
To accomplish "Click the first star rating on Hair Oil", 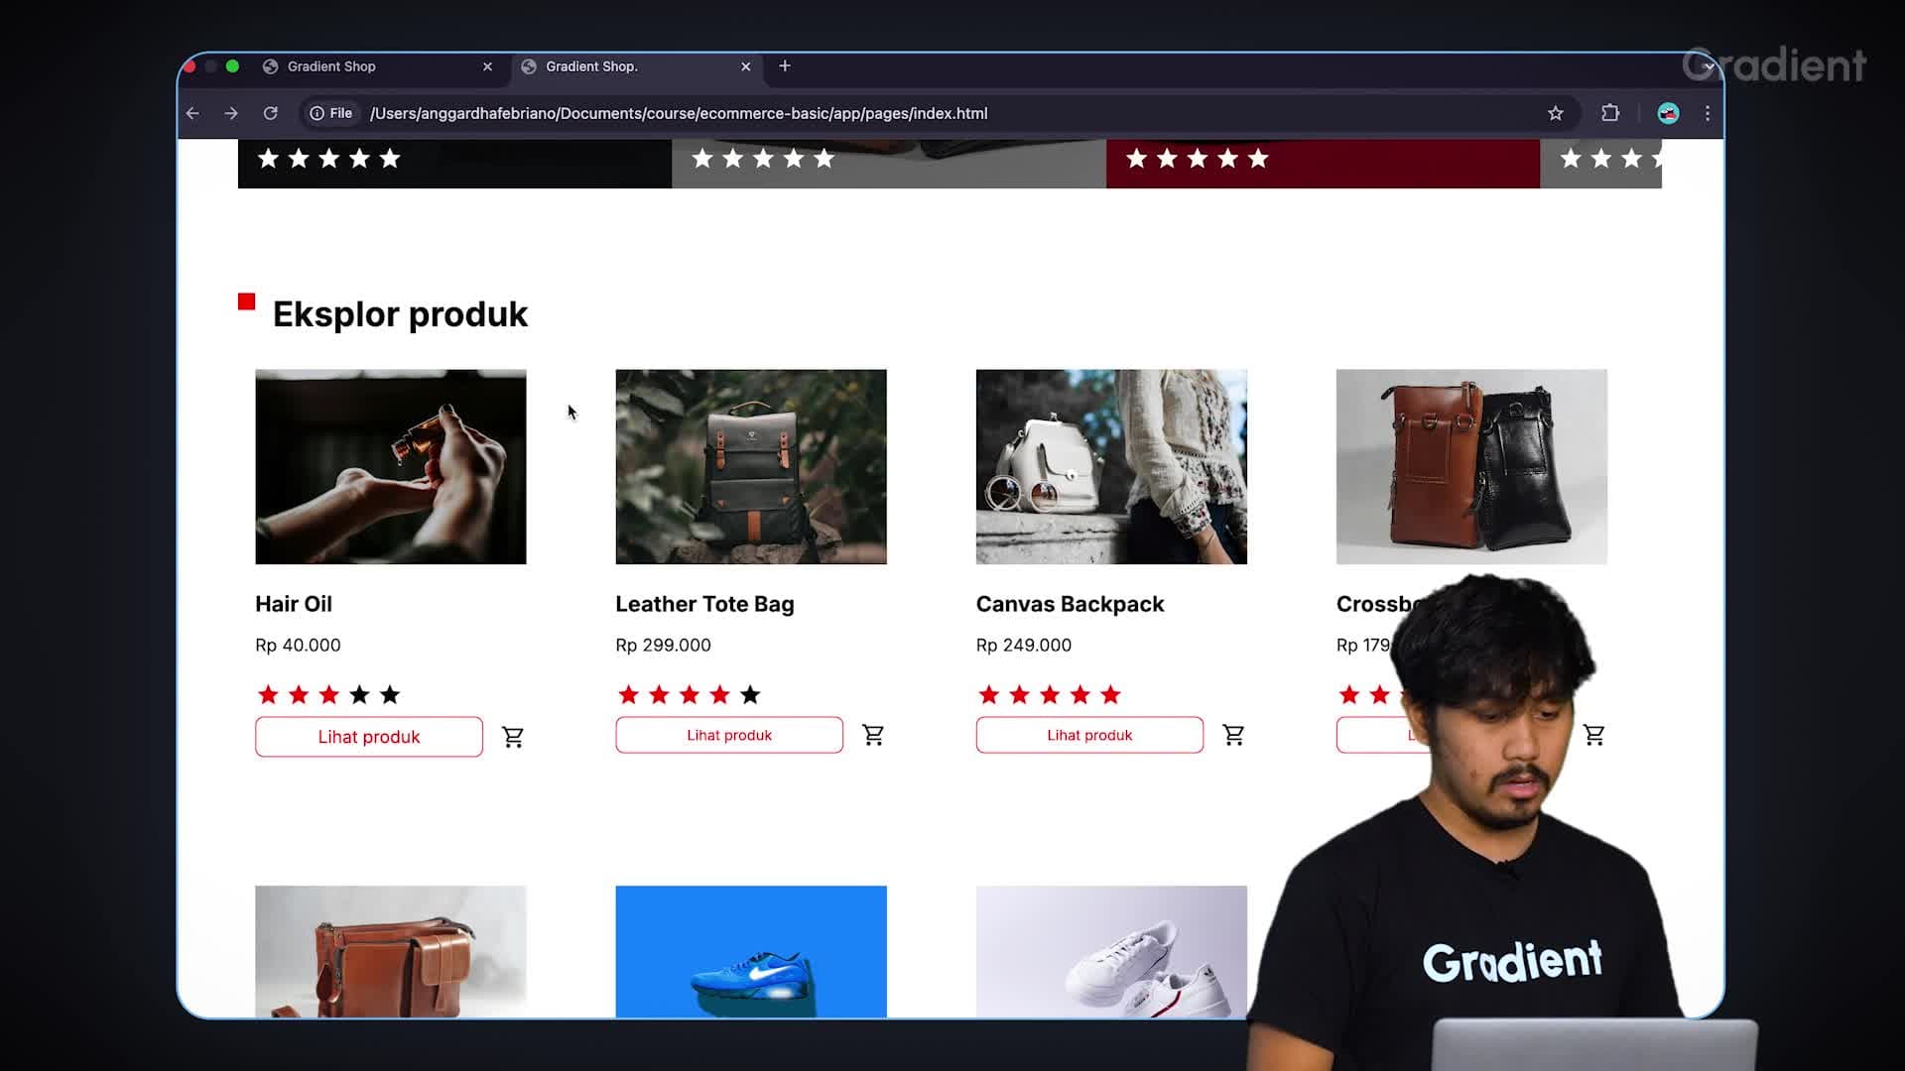I will click(x=267, y=694).
